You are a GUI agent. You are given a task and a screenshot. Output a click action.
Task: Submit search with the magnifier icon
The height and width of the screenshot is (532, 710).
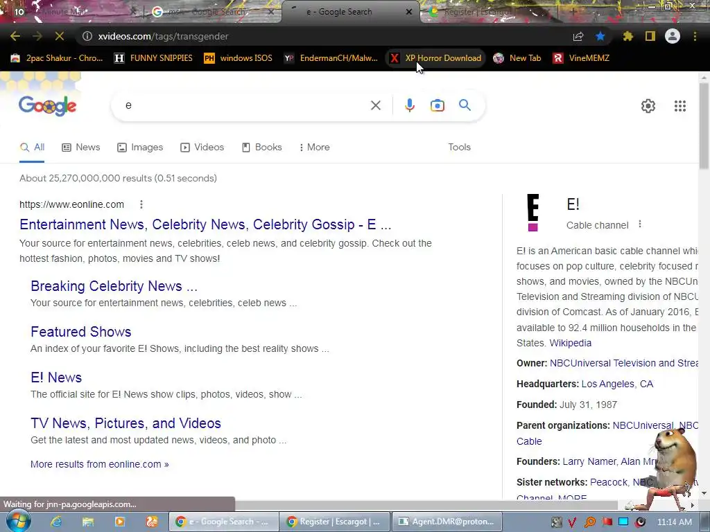[465, 105]
